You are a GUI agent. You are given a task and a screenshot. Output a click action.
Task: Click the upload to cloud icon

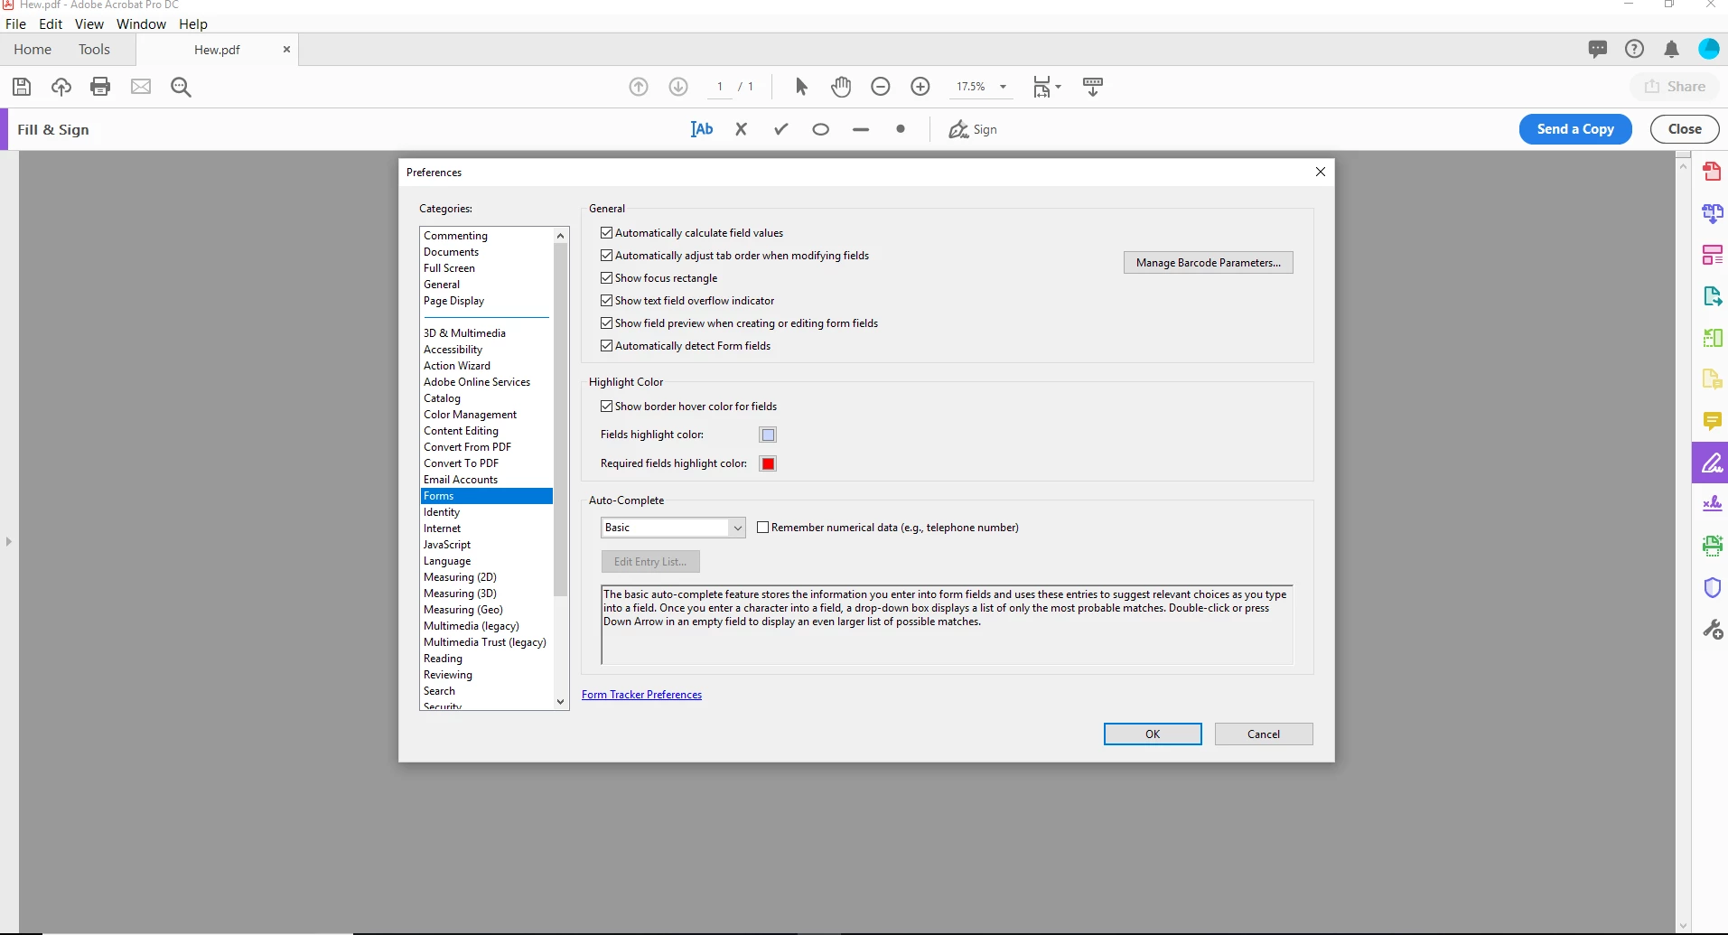(x=61, y=87)
